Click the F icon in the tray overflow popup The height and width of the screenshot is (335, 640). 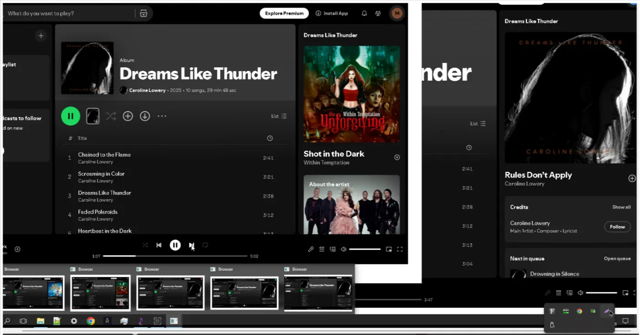click(x=552, y=311)
